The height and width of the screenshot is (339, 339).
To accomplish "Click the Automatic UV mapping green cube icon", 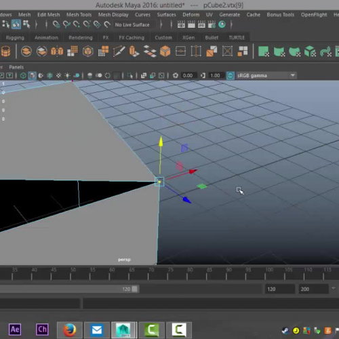I will (310, 52).
